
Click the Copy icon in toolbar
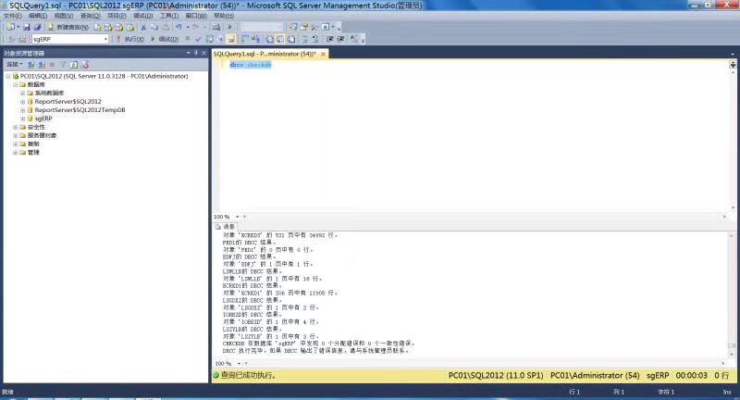click(x=154, y=27)
